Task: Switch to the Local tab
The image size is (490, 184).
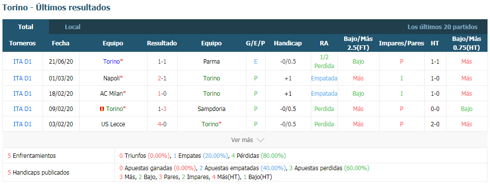Action: pos(72,27)
